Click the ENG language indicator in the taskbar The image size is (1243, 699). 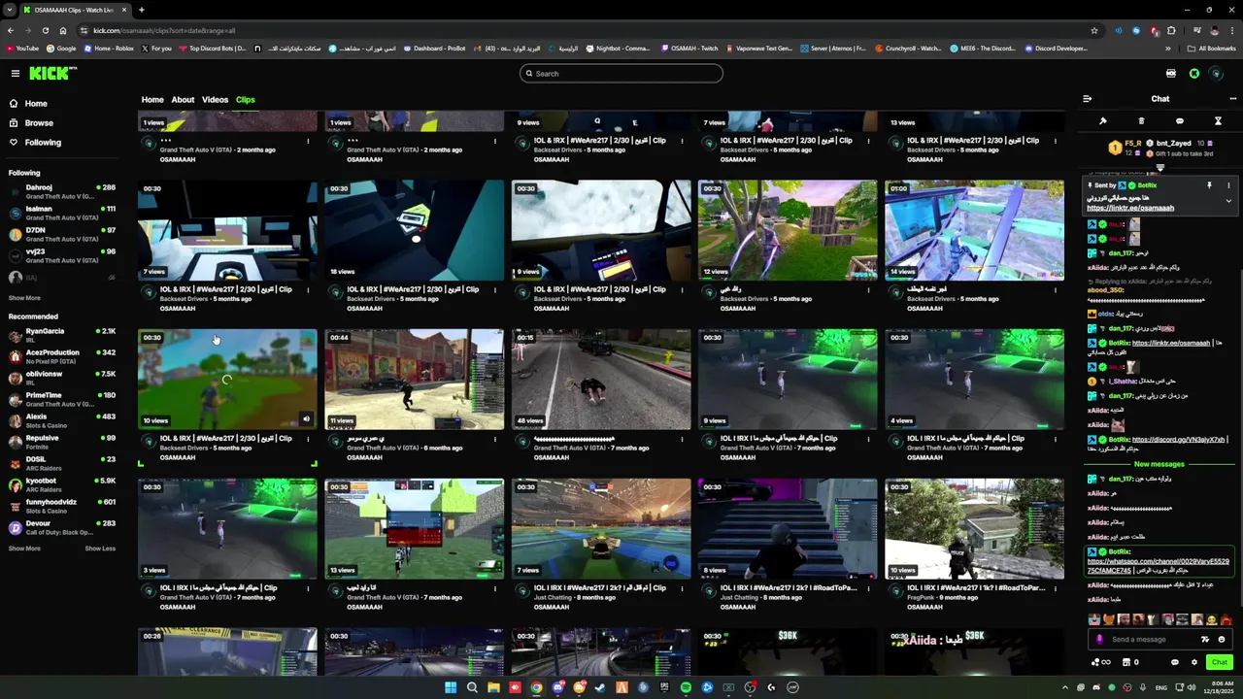pos(1161,687)
